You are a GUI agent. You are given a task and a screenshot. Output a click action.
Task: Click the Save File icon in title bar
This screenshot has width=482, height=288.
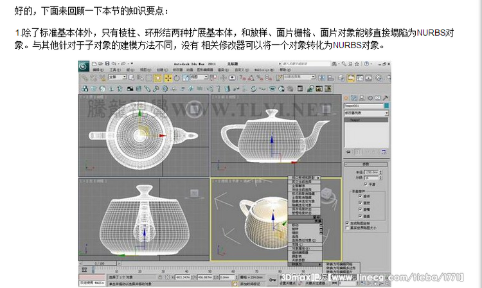(x=107, y=64)
